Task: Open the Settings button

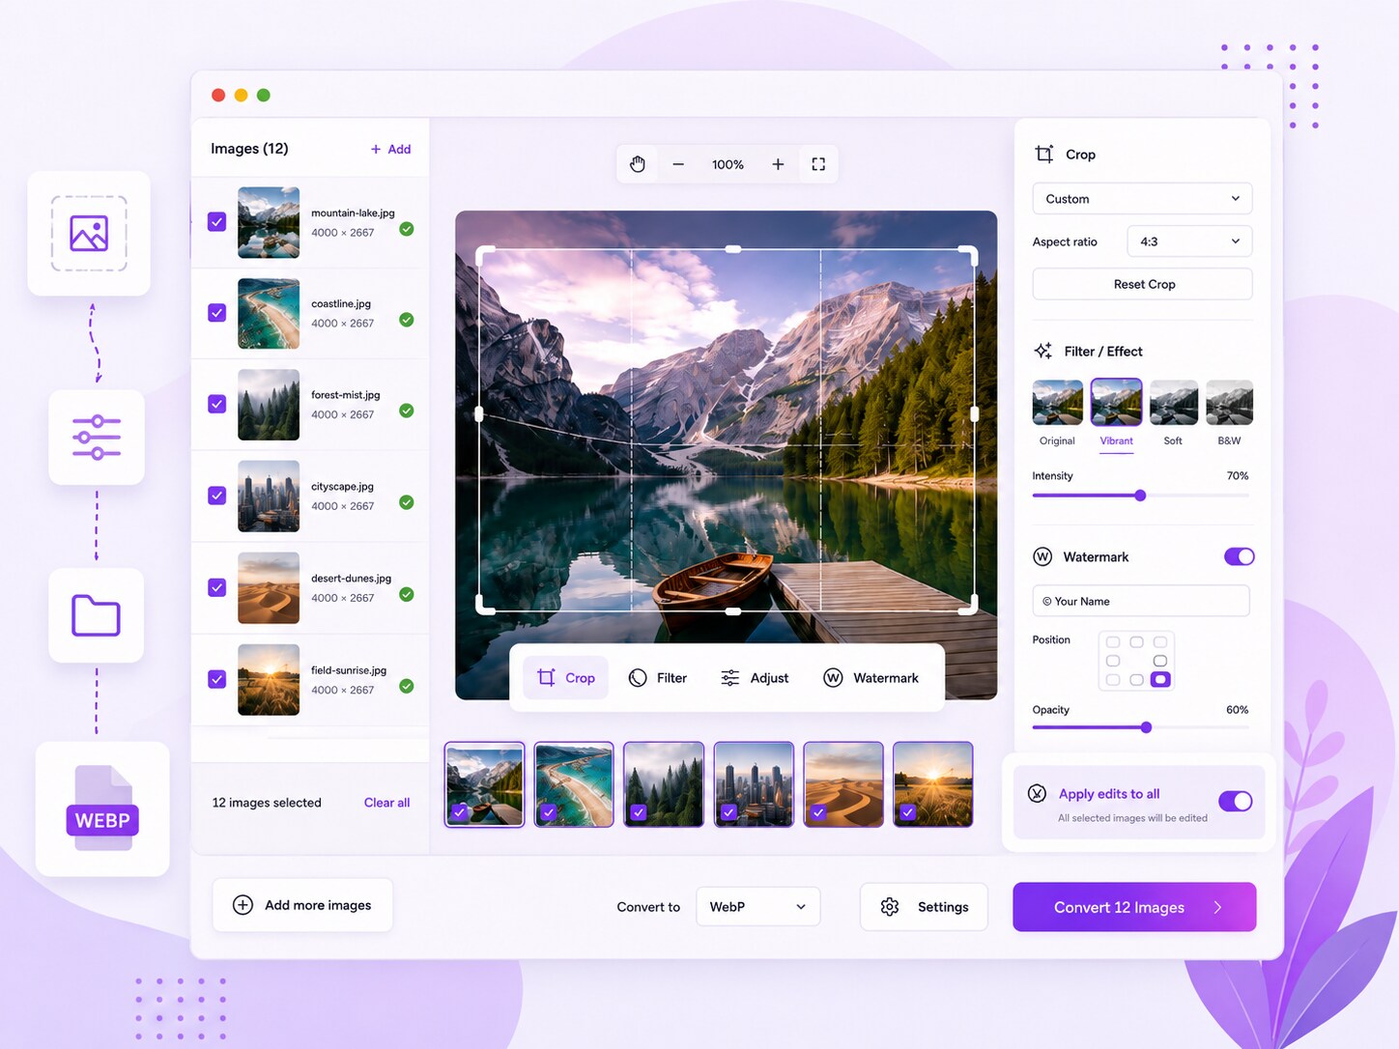Action: coord(924,907)
